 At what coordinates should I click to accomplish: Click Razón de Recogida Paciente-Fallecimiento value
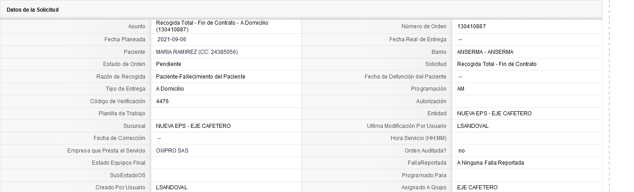(x=201, y=77)
